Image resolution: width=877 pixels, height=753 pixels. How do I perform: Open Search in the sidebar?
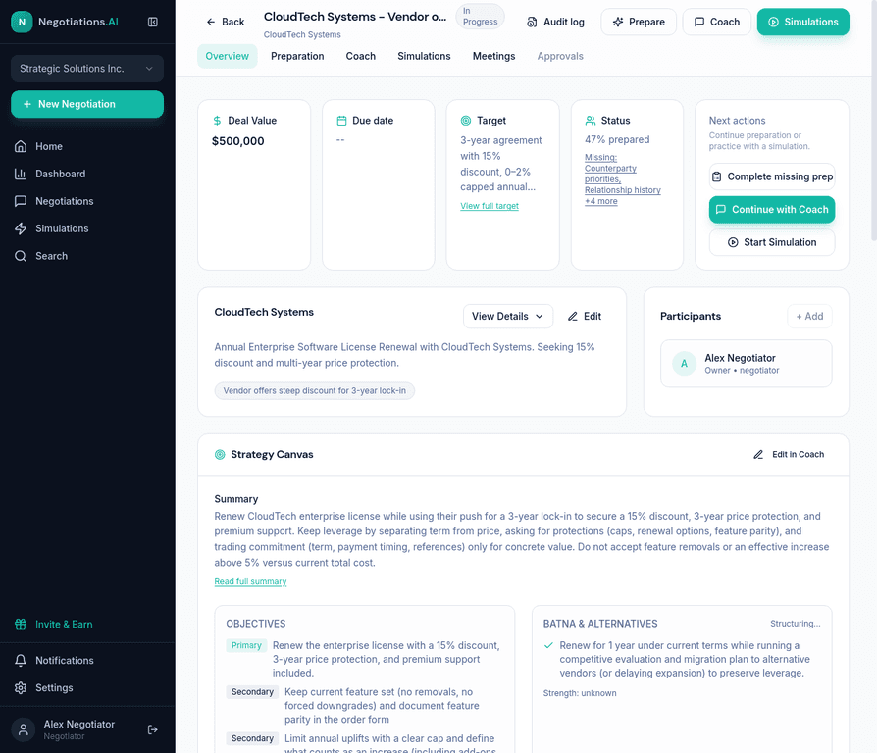[51, 256]
